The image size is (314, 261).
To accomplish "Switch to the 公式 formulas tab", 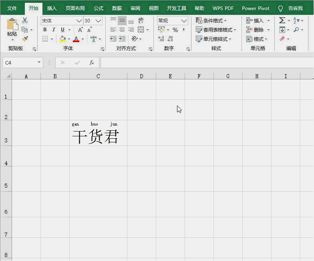I will [99, 8].
